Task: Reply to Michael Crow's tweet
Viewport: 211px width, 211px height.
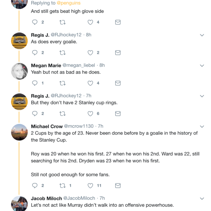Action: tap(35, 185)
